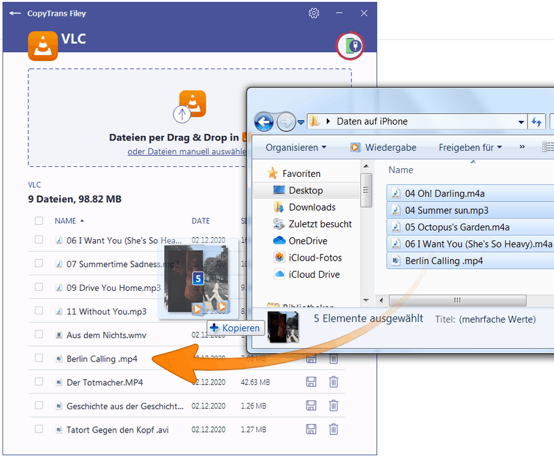554x459 pixels.
Task: Click the upload arrow icon in drop zone
Action: coord(182,114)
